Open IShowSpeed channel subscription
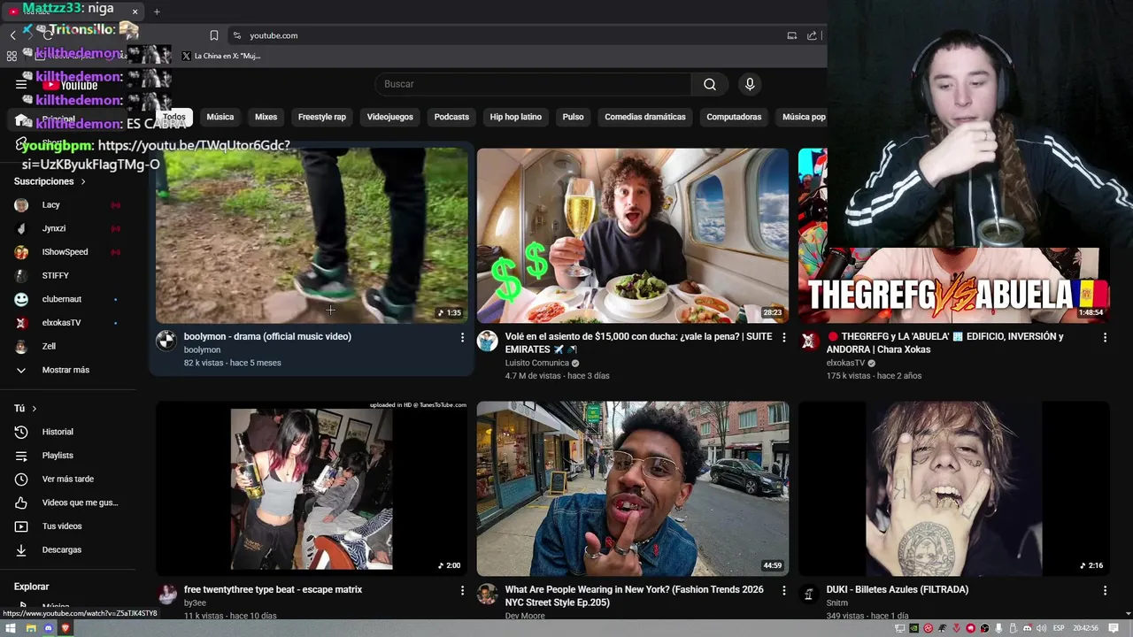Viewport: 1133px width, 637px height. pos(67,252)
